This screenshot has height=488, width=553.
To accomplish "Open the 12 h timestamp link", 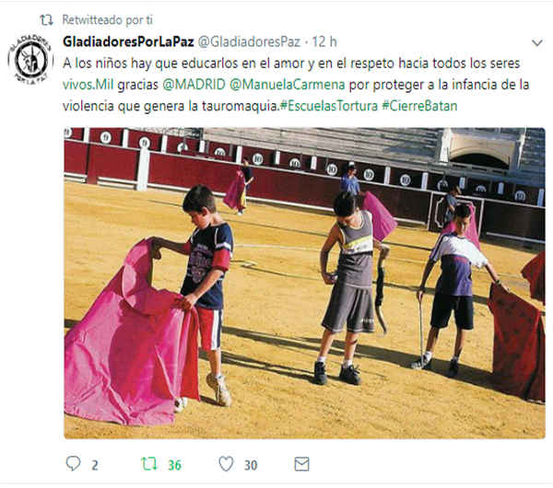I will [x=324, y=42].
